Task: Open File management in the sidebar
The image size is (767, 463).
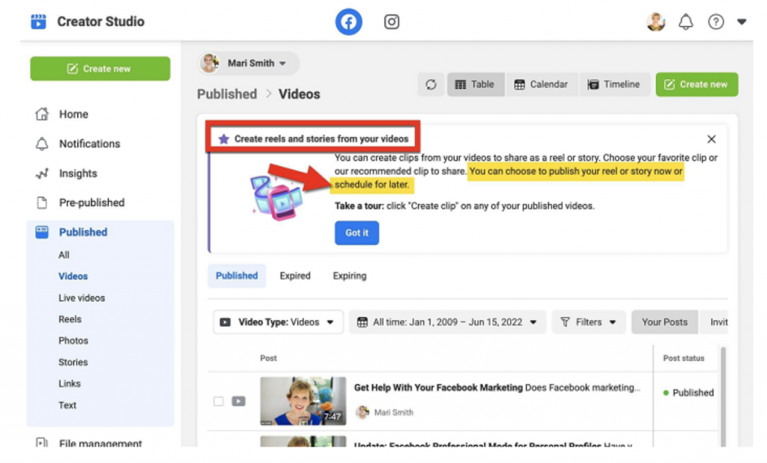Action: point(100,443)
